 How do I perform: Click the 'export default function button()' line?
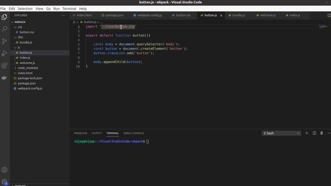(x=118, y=36)
